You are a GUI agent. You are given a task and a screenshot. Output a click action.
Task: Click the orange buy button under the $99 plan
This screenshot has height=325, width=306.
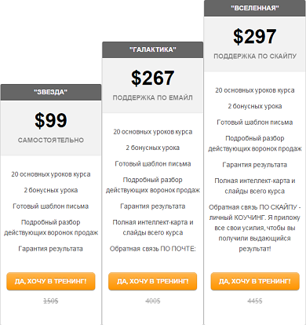51,281
